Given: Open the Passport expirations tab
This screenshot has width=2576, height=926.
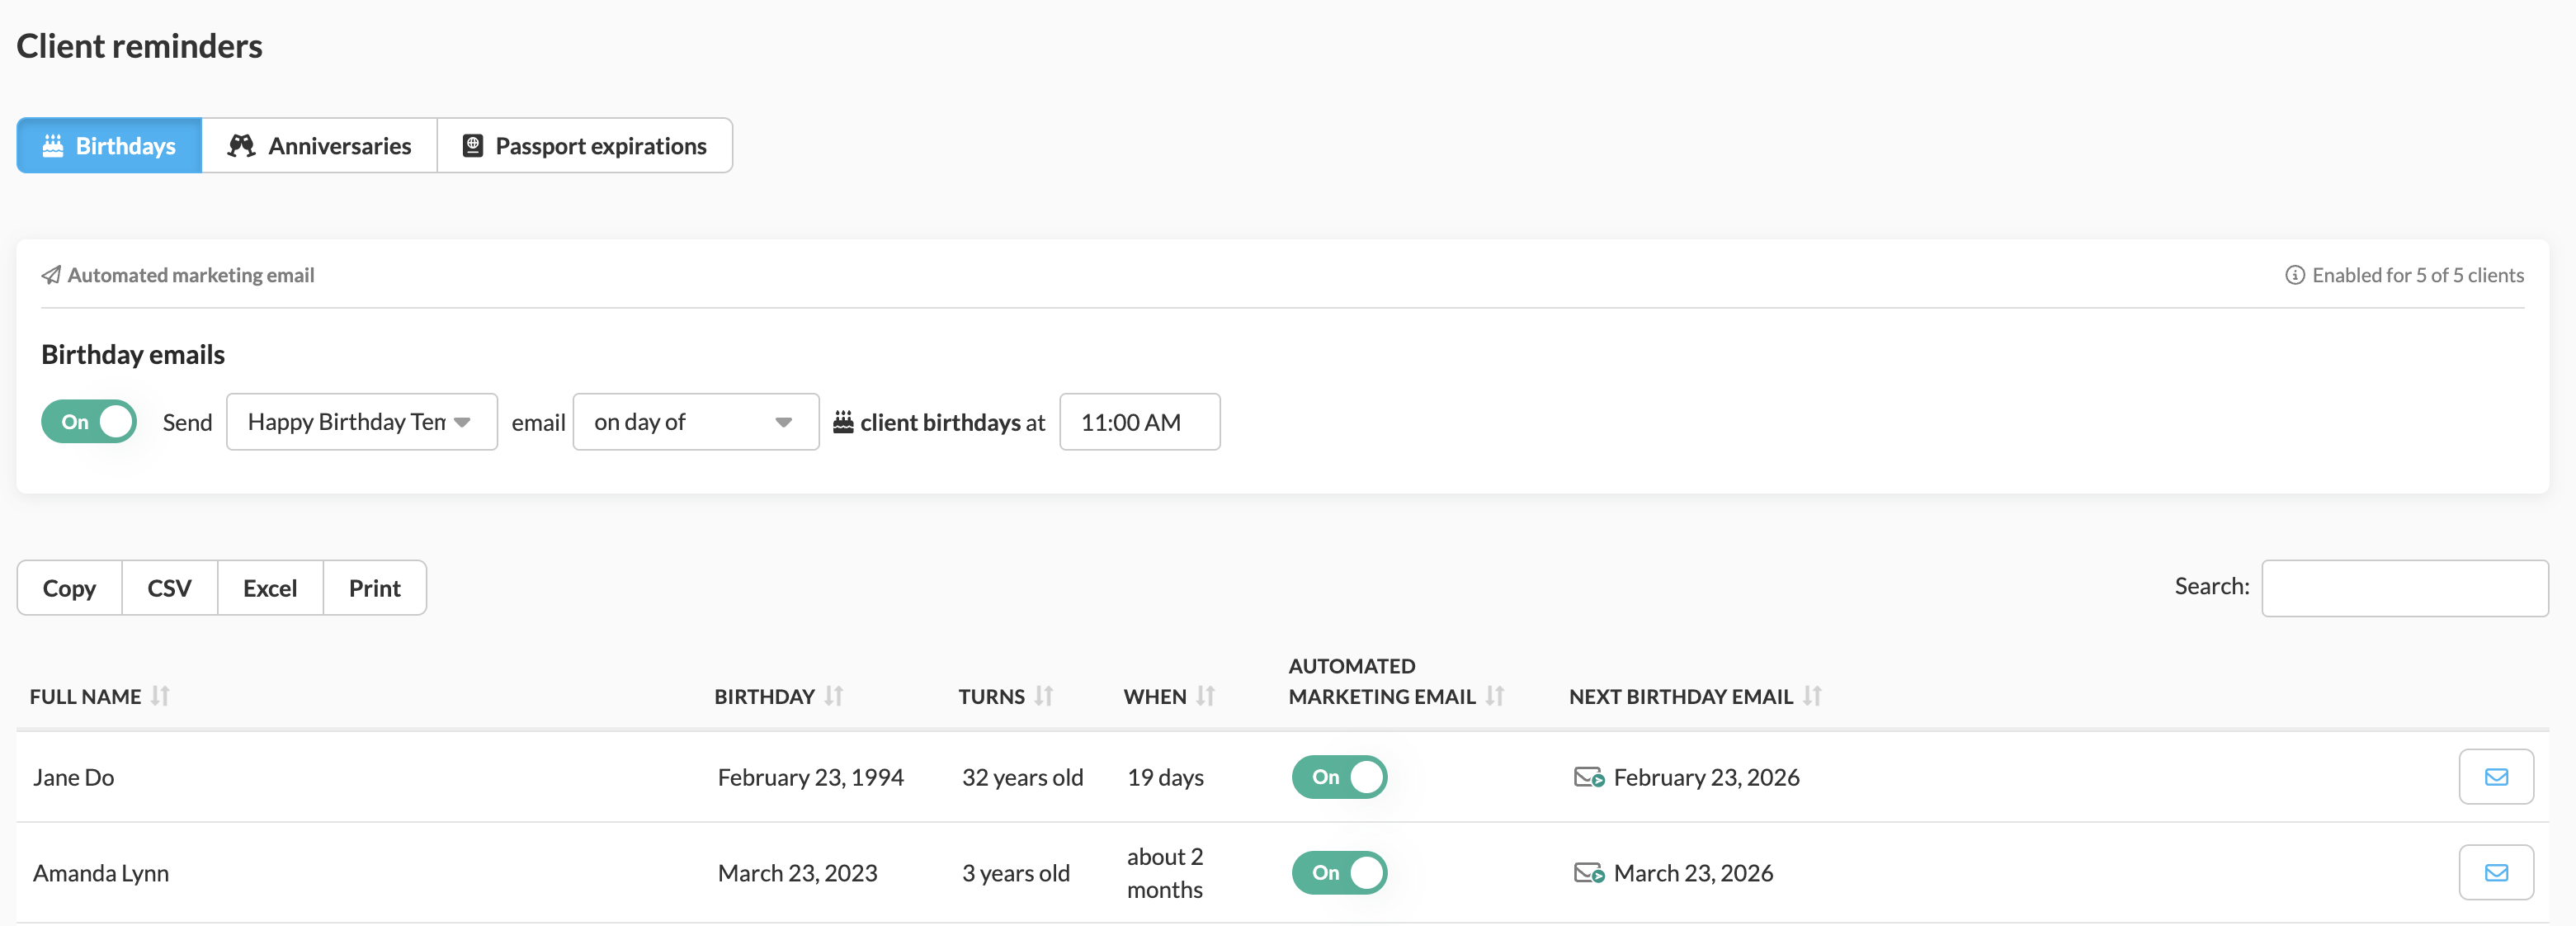Looking at the screenshot, I should [584, 146].
